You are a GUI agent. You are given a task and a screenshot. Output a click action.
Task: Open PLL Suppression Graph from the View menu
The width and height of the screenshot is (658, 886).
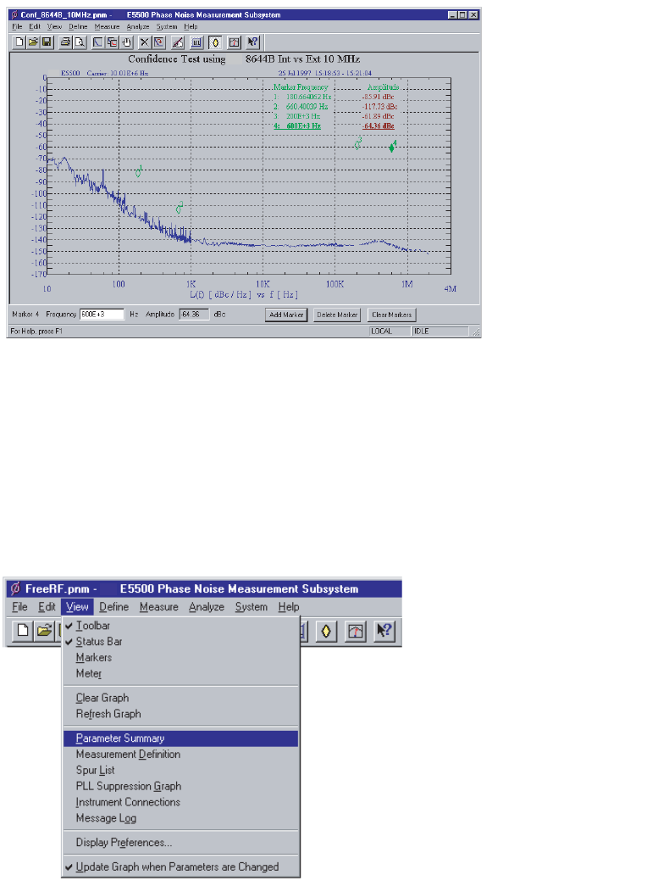click(x=180, y=786)
